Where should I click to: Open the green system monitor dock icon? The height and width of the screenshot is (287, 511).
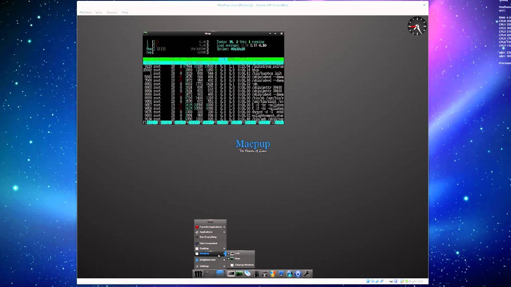[239, 274]
